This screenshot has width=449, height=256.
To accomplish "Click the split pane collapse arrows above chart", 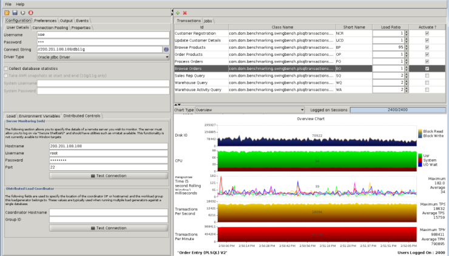I will click(177, 105).
